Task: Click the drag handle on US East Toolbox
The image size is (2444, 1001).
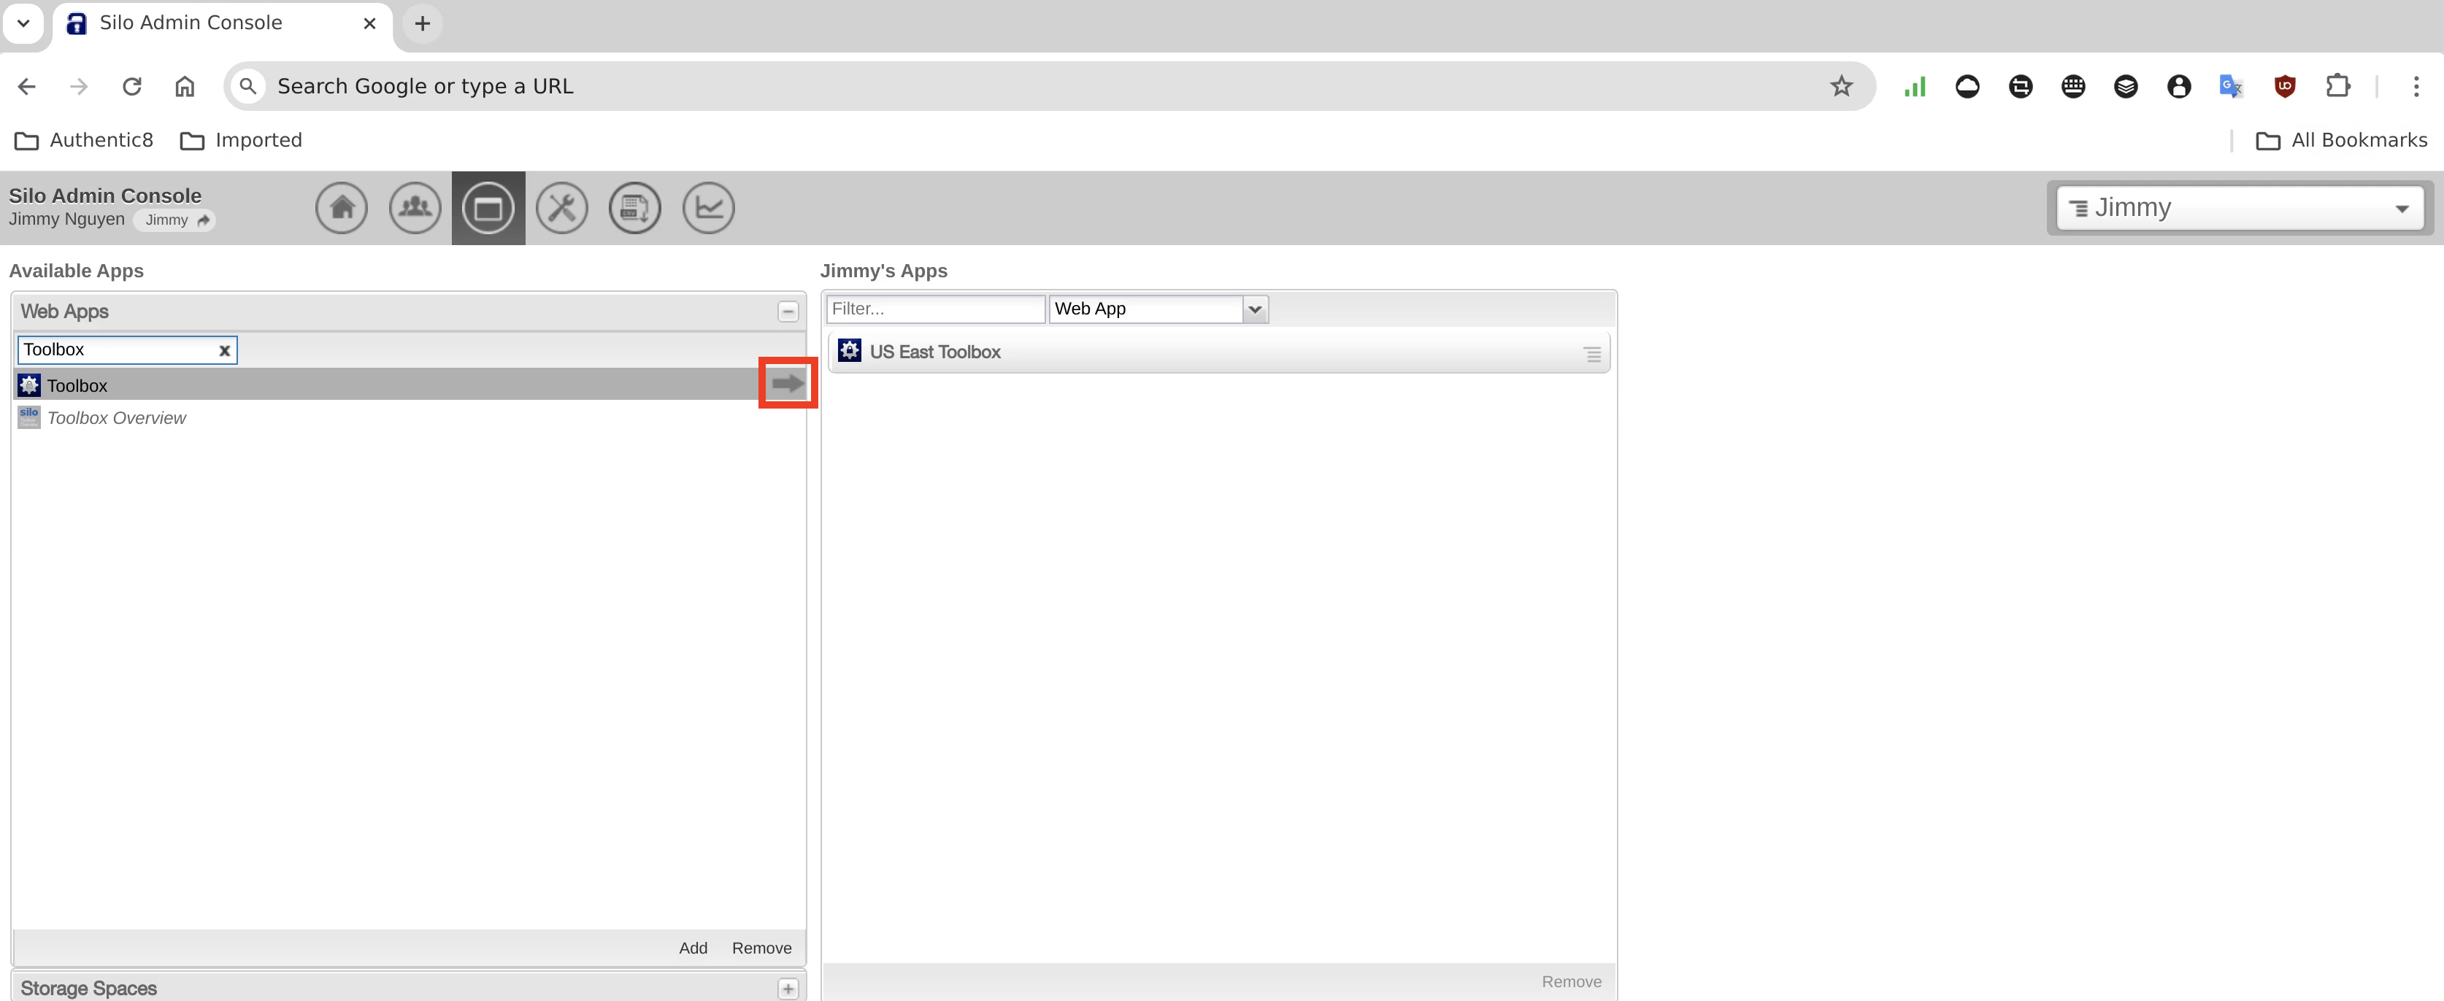Action: [x=1592, y=354]
